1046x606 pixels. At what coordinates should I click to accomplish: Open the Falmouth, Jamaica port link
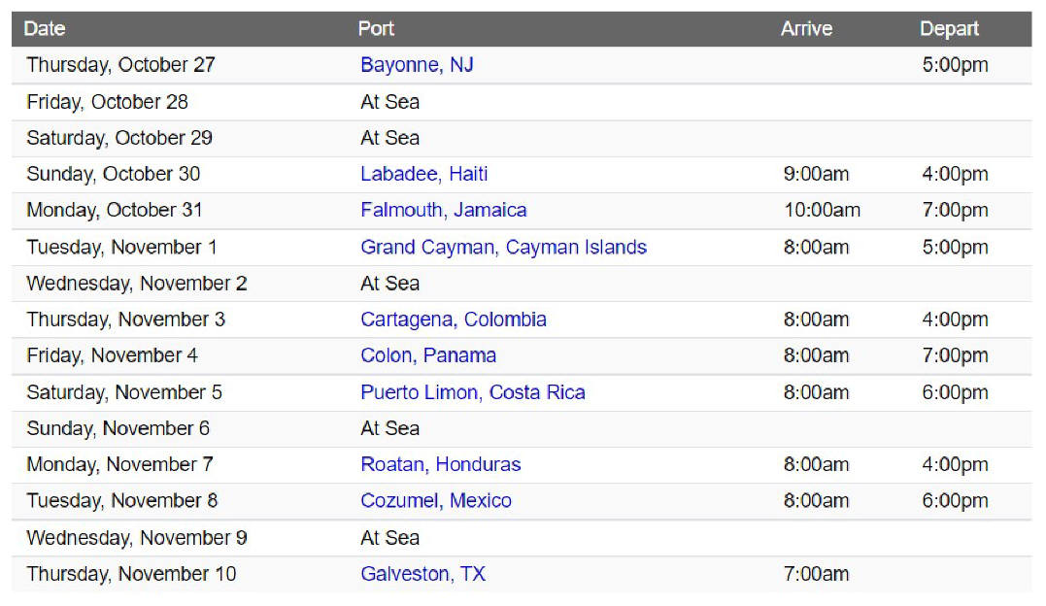(444, 210)
